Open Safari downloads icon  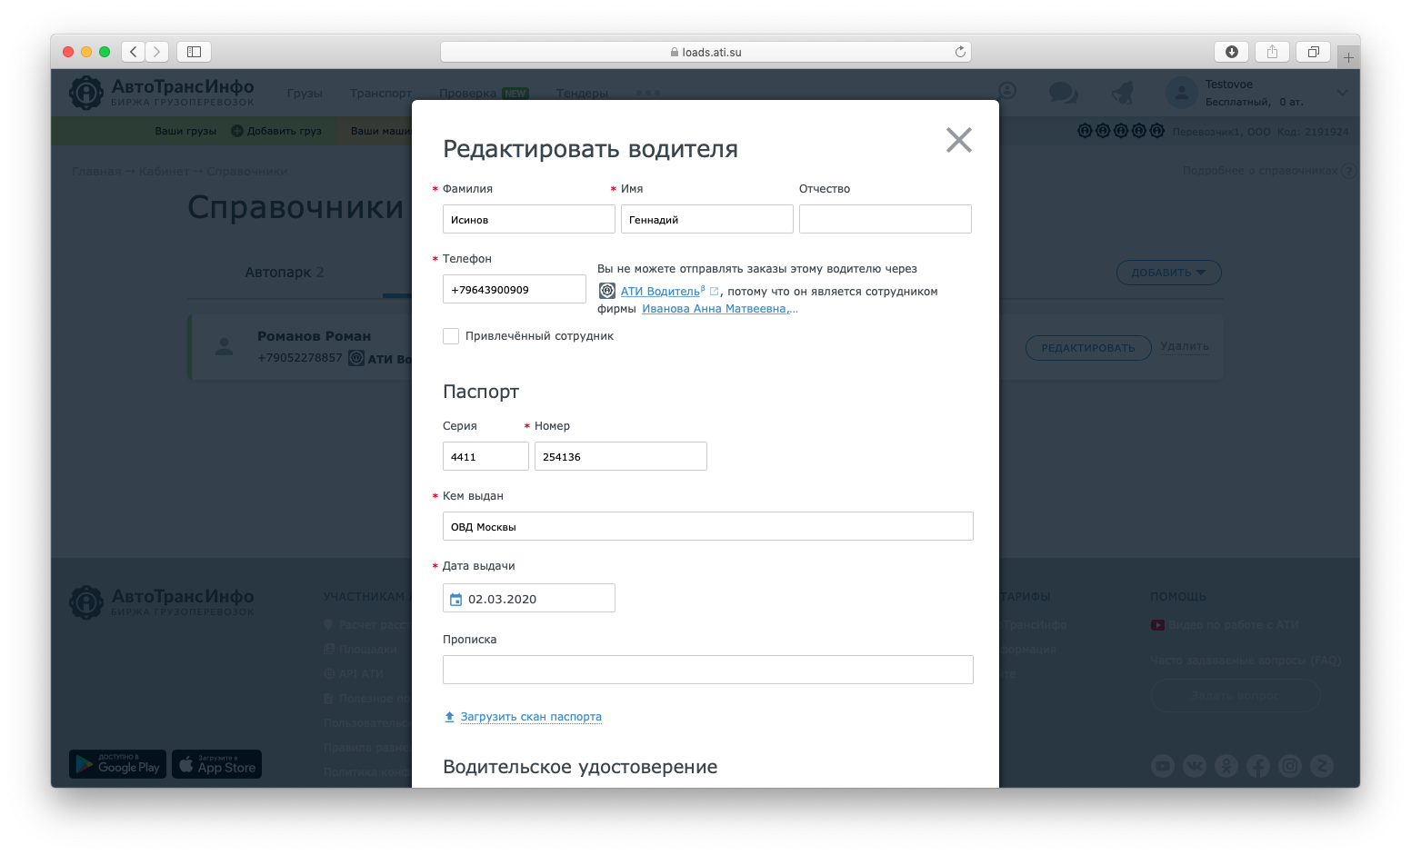[x=1232, y=52]
